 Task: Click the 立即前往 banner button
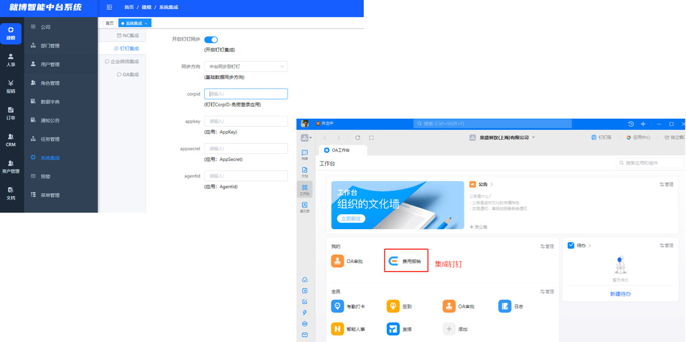tap(352, 219)
